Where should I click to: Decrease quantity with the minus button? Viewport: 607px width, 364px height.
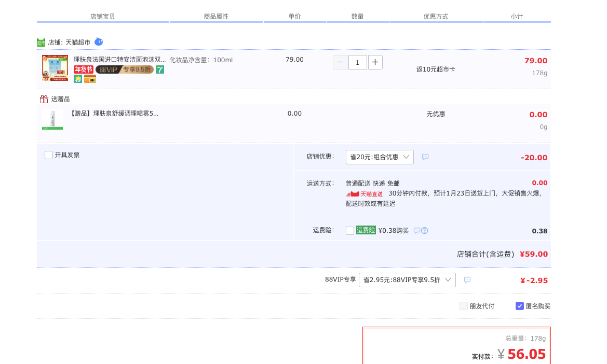tap(340, 62)
